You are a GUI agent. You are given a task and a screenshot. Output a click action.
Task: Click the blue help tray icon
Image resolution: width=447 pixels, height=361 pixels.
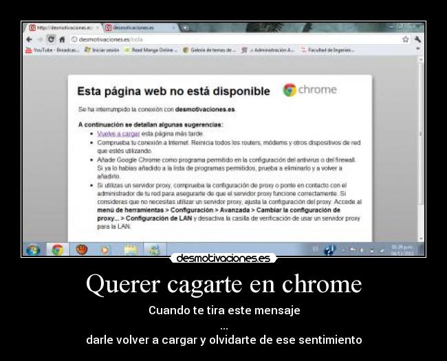pyautogui.click(x=329, y=250)
